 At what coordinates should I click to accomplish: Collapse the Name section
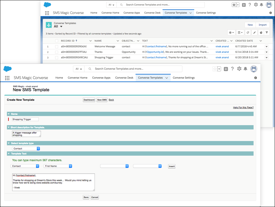click(8, 114)
